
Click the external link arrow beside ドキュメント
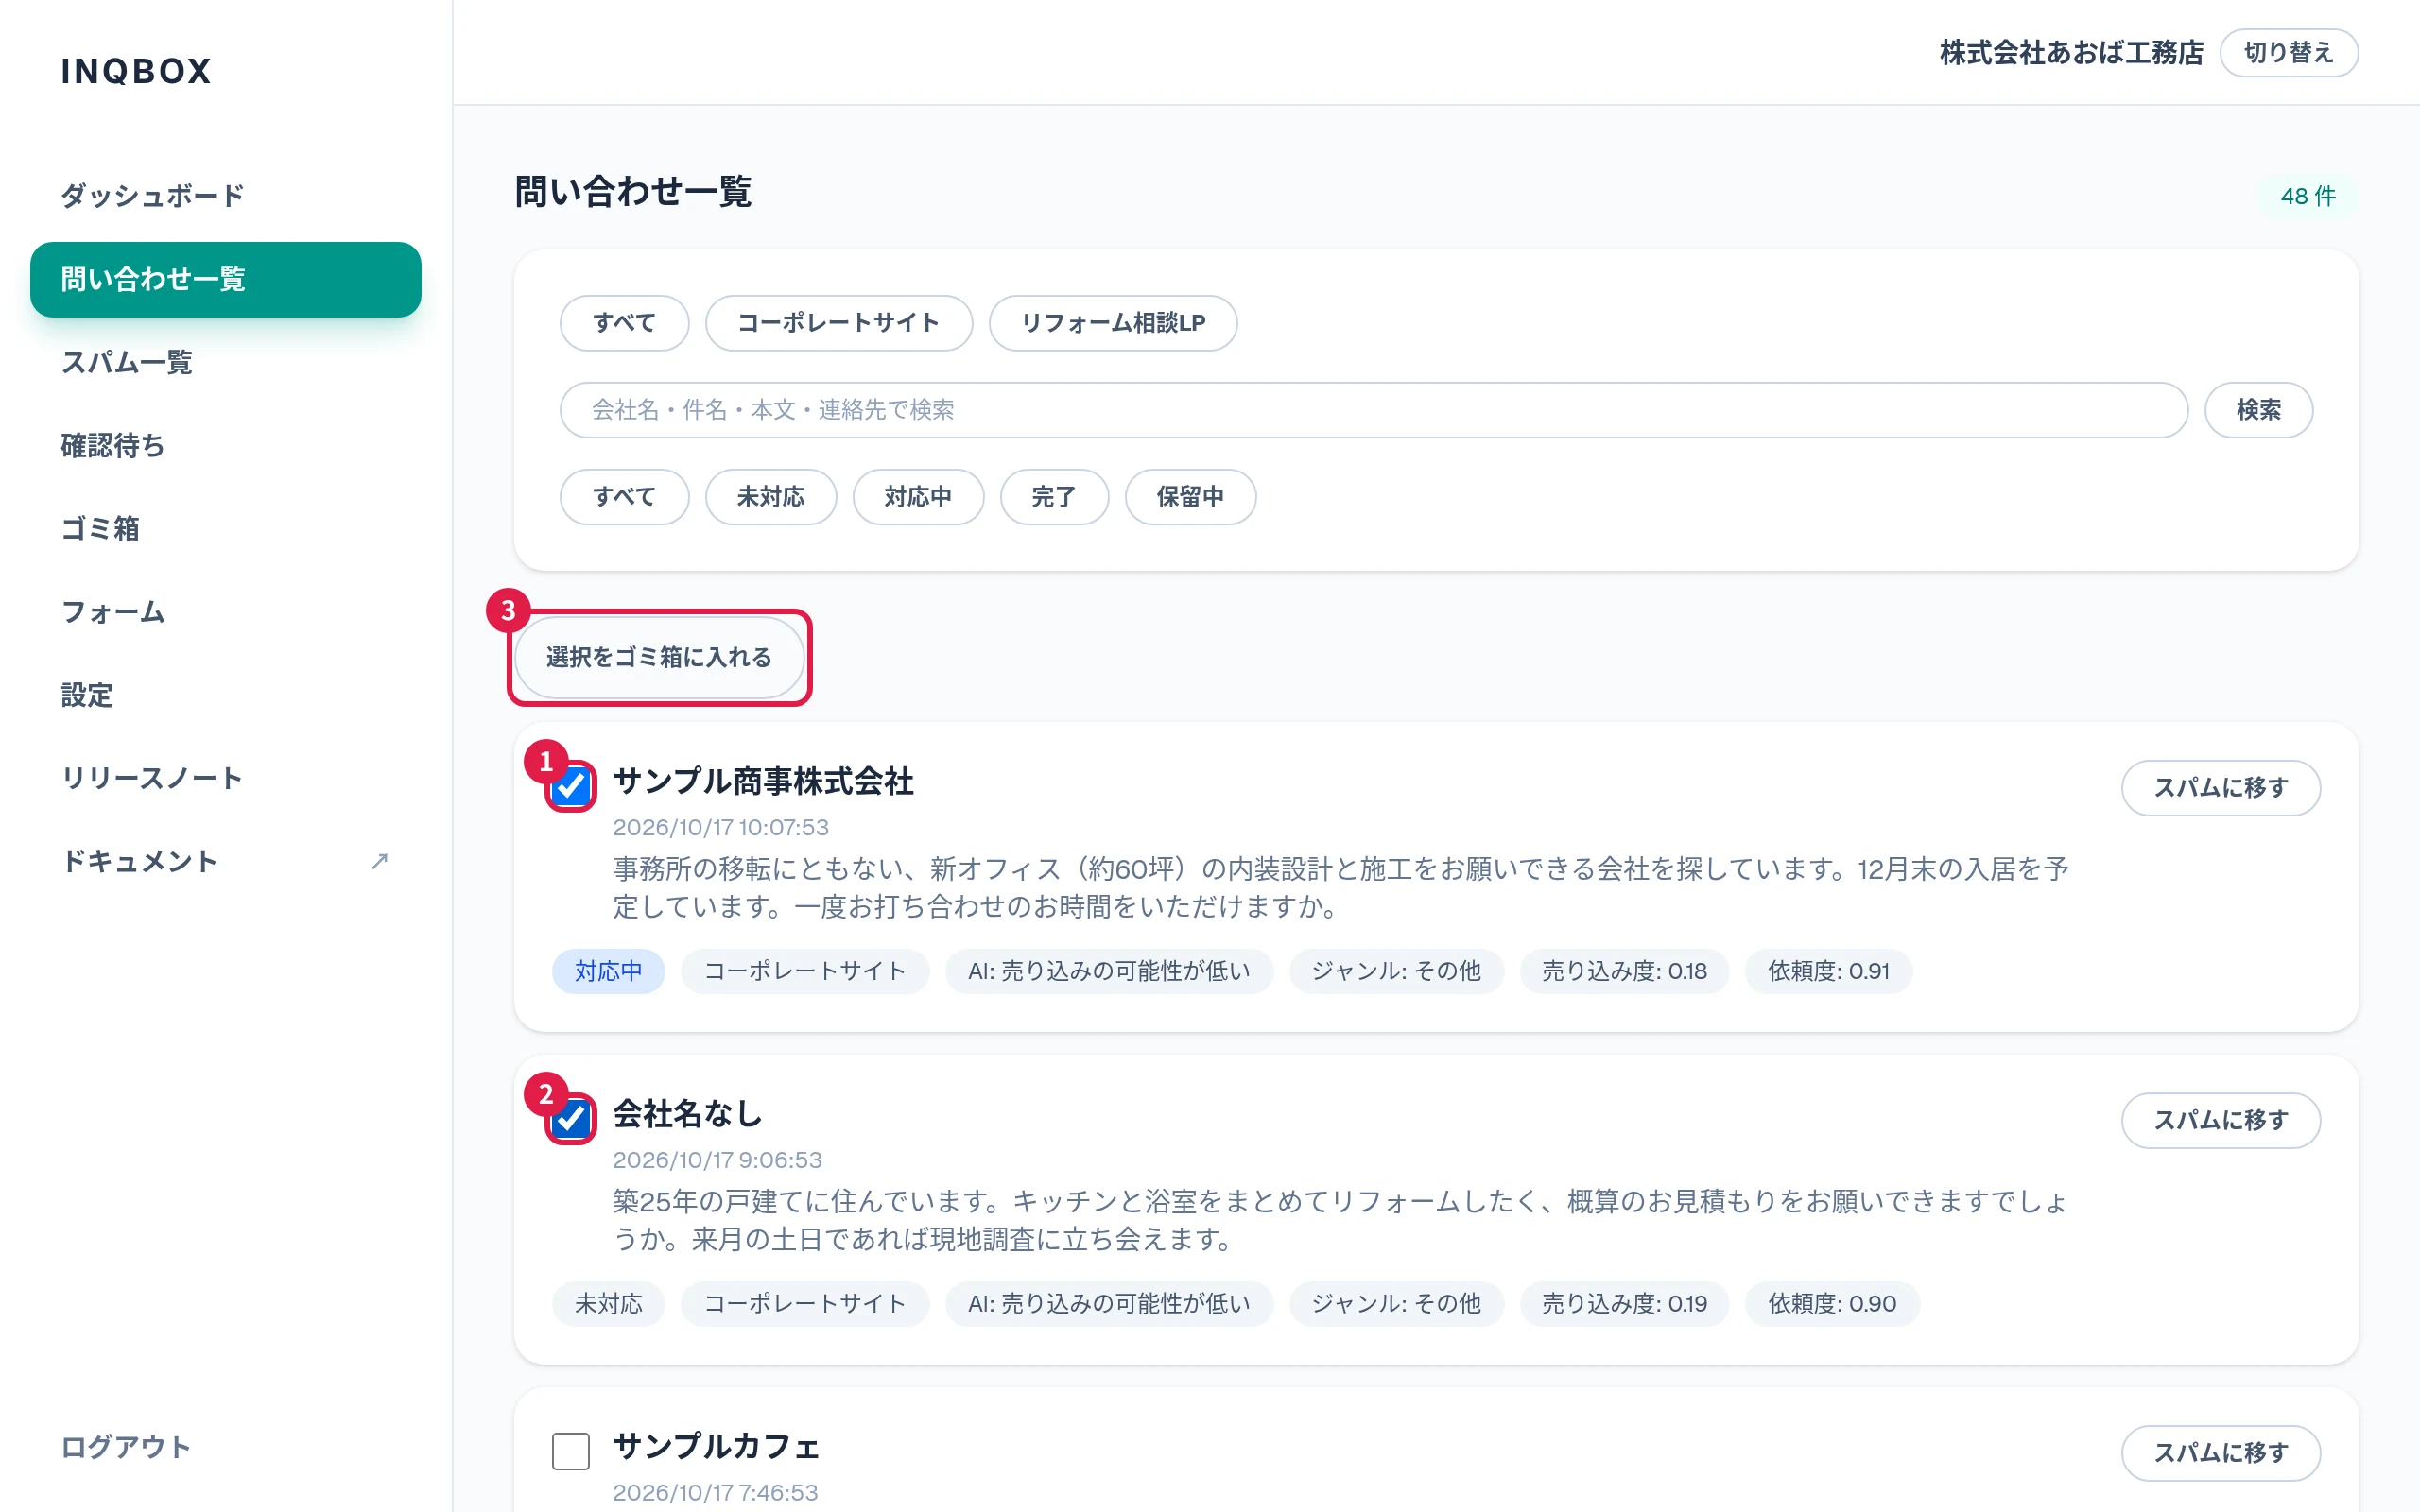379,861
